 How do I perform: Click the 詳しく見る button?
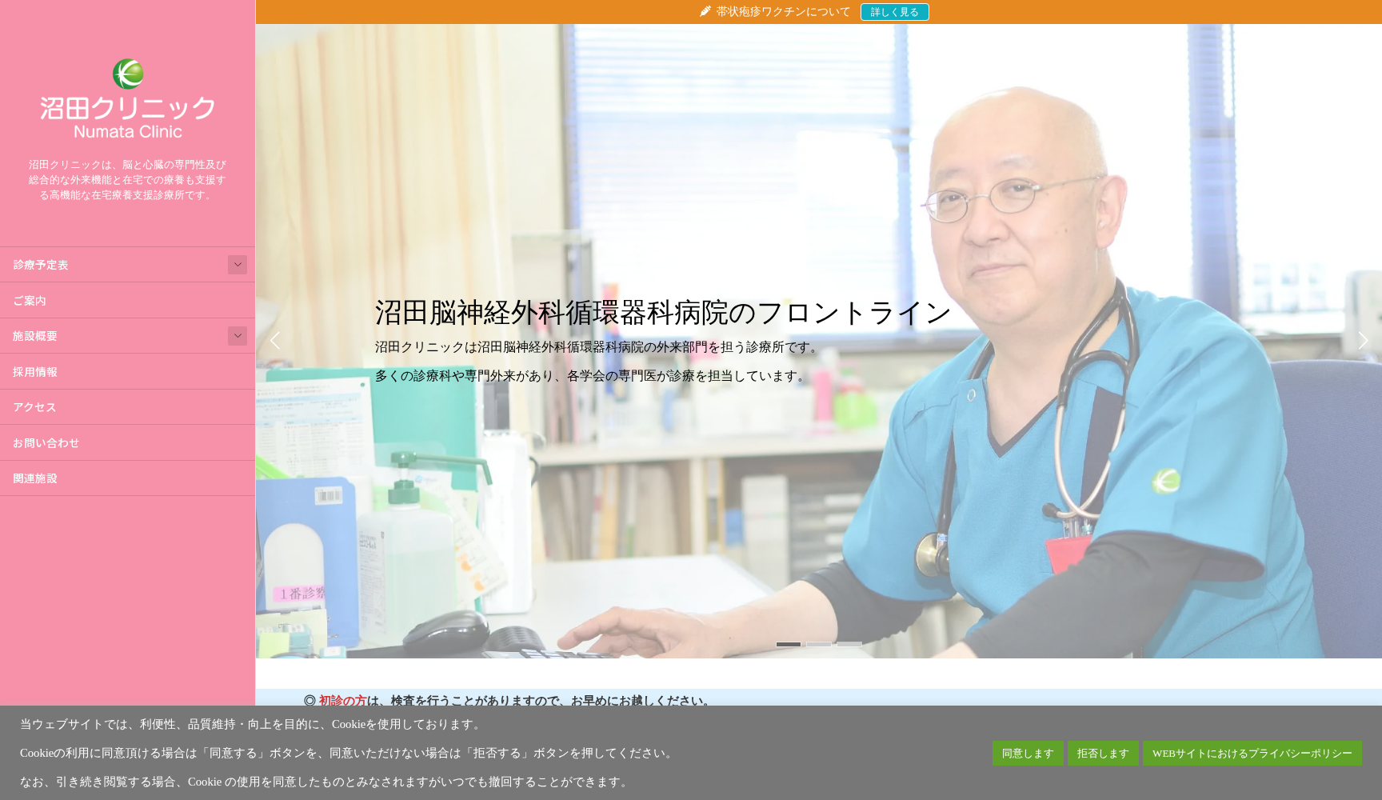point(894,11)
